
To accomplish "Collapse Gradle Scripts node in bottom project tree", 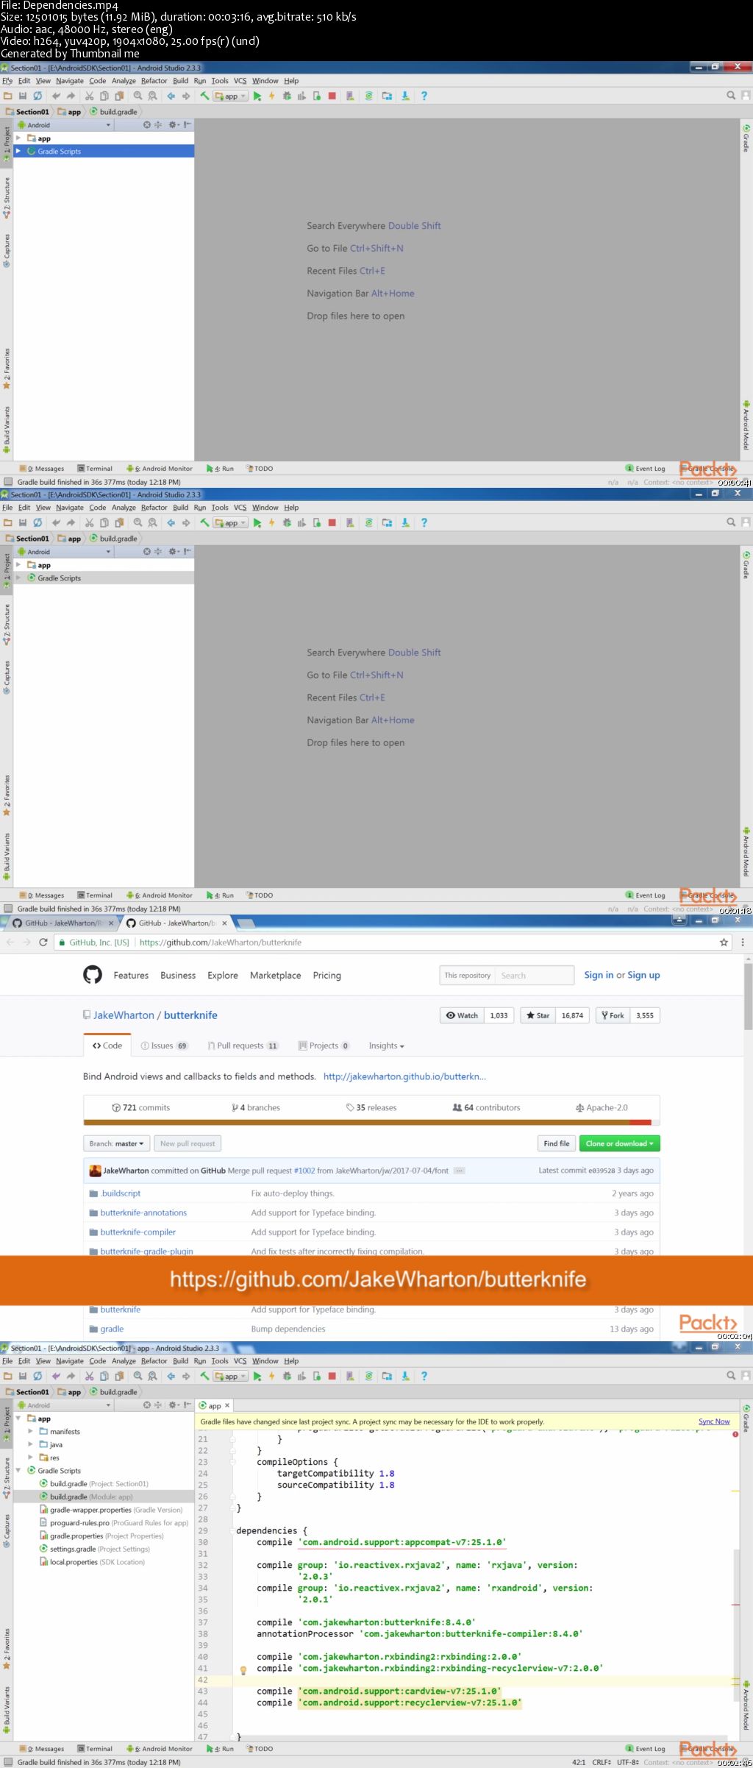I will (x=18, y=1471).
